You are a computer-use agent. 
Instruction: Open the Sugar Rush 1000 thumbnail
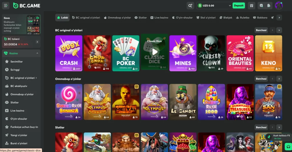(x=211, y=102)
